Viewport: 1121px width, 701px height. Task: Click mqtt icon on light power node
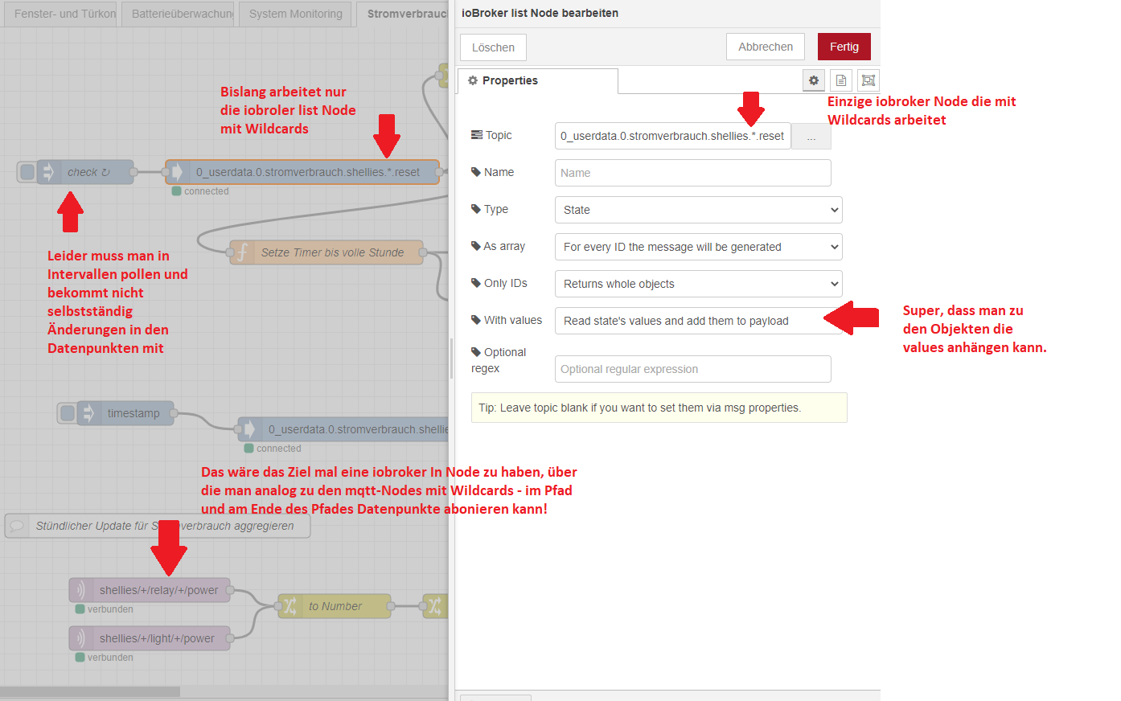(80, 638)
